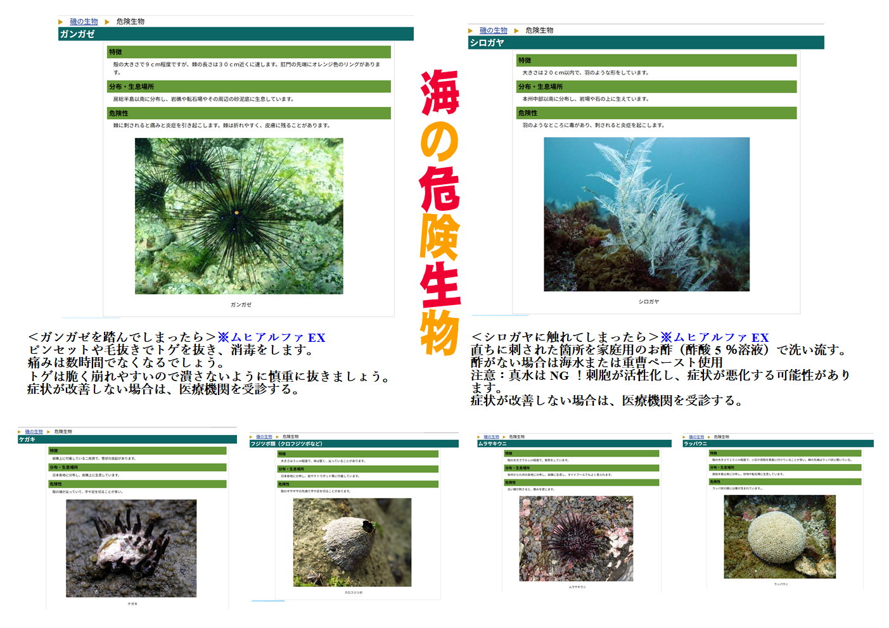The image size is (889, 628).
Task: Click the vertical 海の危険生物 title
Action: (439, 212)
